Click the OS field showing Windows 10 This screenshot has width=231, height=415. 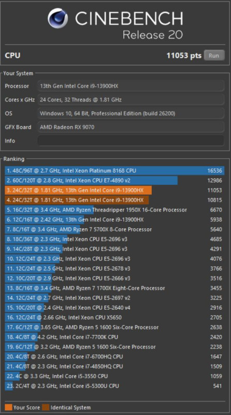(131, 114)
